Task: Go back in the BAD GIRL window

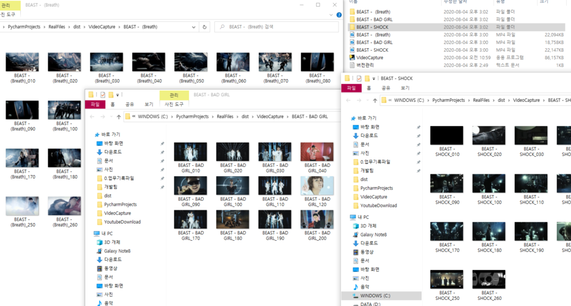Action: [x=92, y=117]
